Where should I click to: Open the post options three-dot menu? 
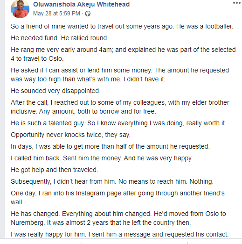237,3
